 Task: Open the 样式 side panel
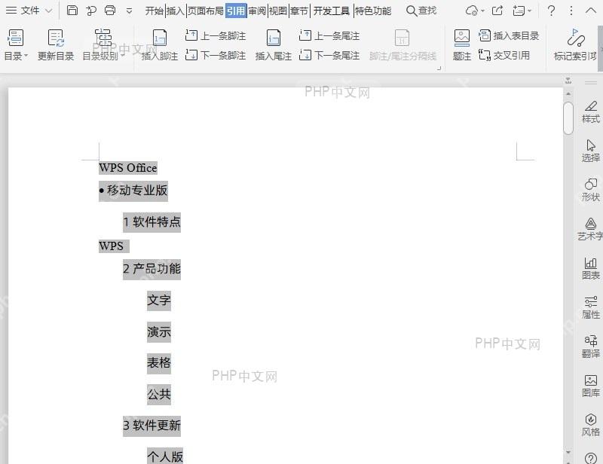591,112
